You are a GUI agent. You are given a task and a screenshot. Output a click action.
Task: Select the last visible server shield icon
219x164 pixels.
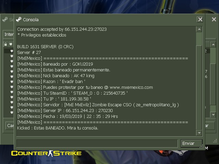[12, 112]
